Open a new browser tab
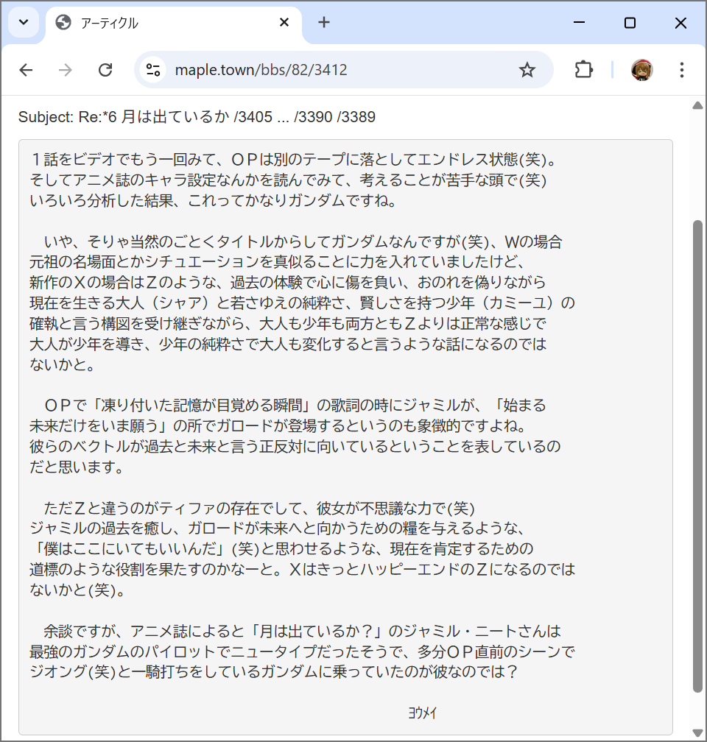707x742 pixels. click(x=324, y=23)
